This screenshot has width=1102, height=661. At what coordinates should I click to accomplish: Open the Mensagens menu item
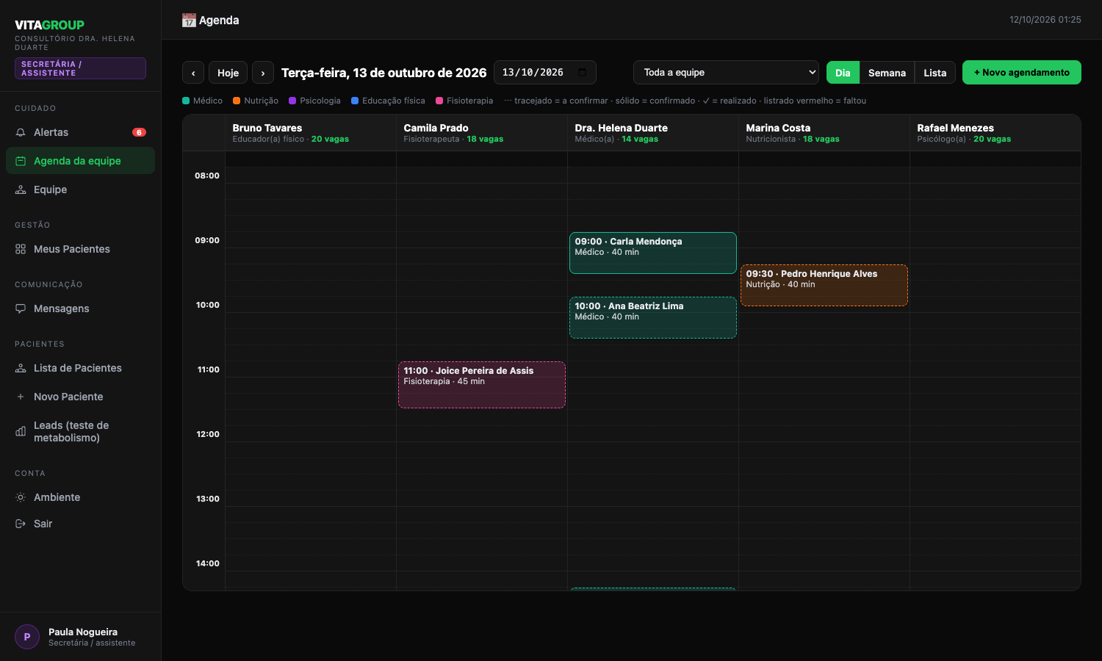80,308
